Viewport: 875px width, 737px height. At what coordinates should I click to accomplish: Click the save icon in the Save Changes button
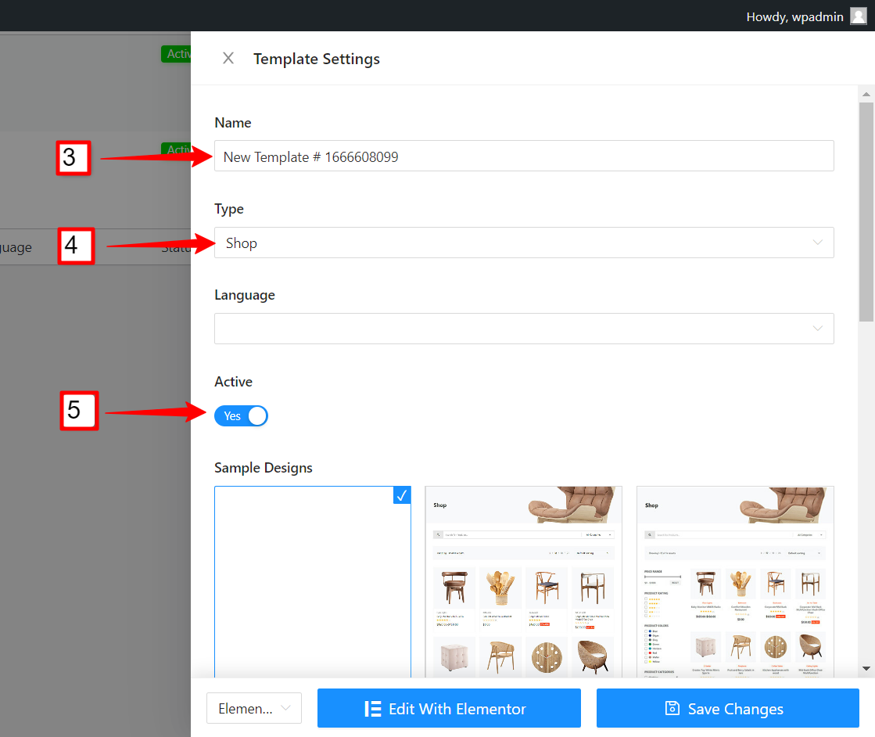672,708
